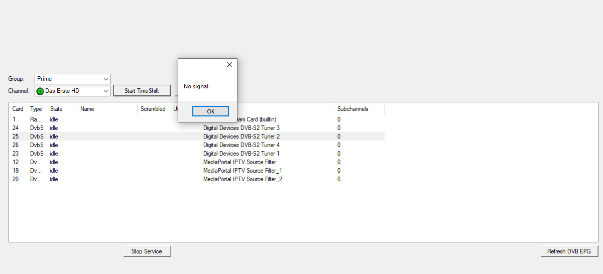Screen dimensions: 603x274
Task: Sort by the Card column header
Action: coord(18,109)
